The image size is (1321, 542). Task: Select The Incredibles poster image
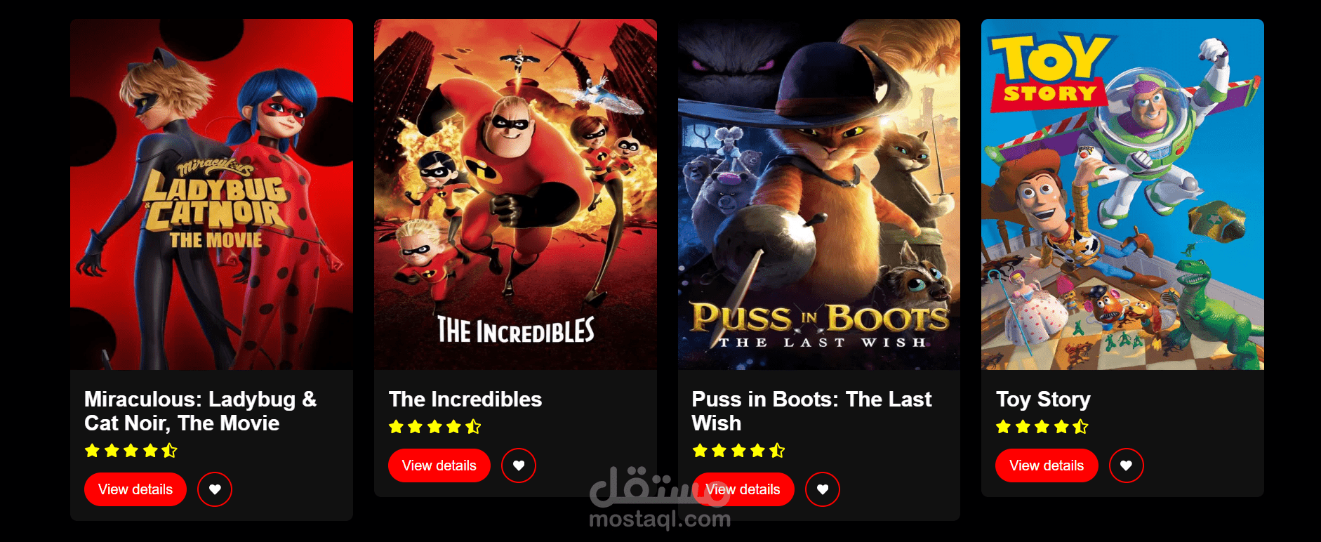point(515,194)
